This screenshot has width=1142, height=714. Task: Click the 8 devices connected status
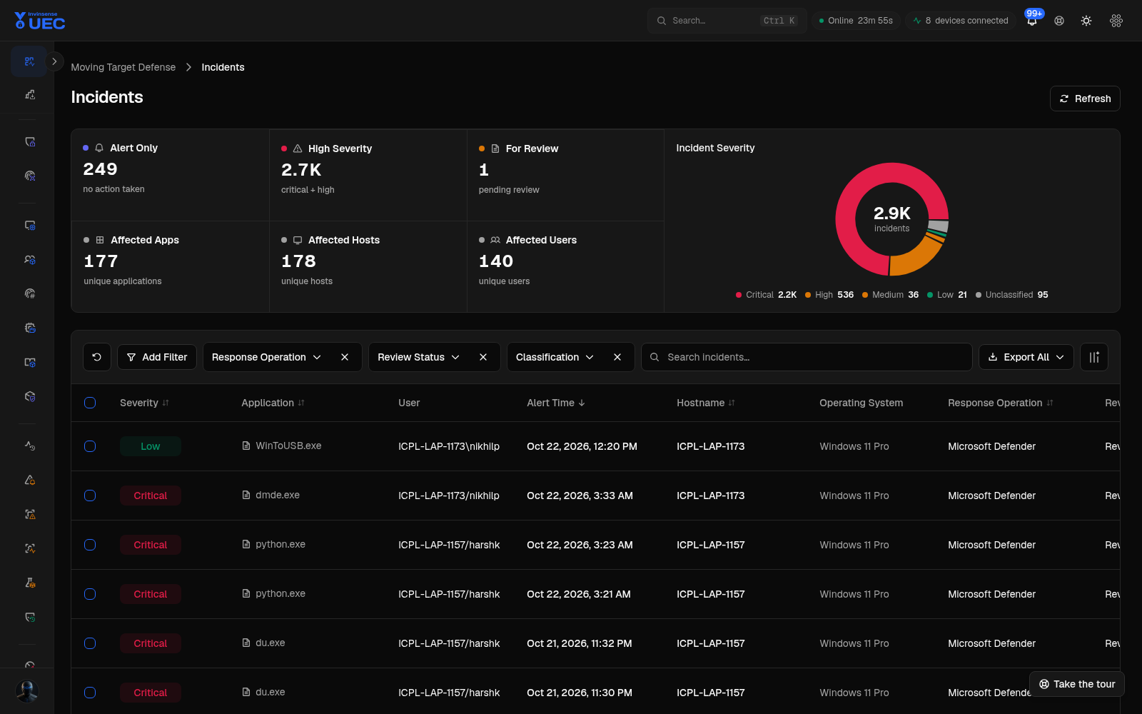coord(961,21)
